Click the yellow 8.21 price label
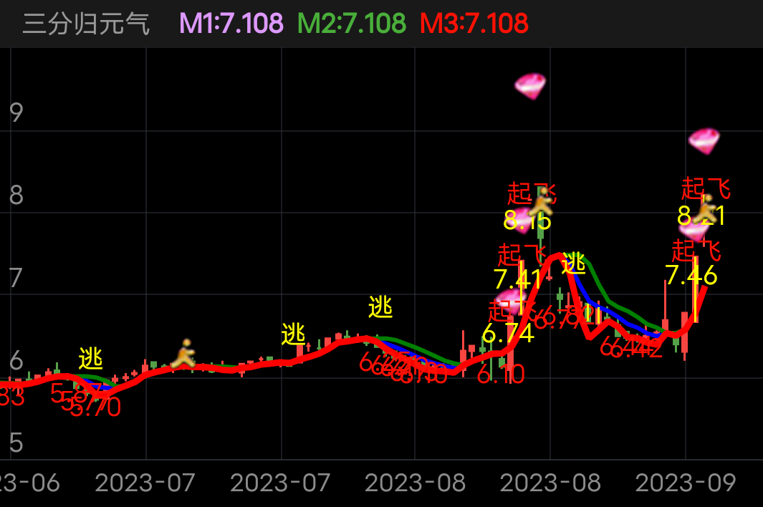Screen dimensions: 763x507 coord(701,215)
